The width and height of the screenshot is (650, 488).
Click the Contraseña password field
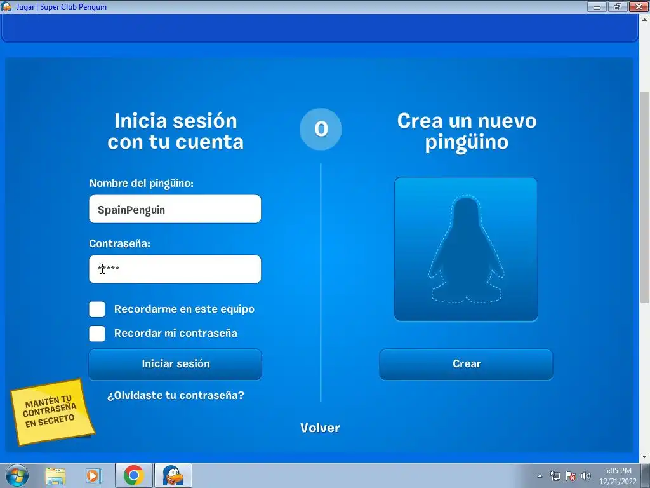(x=175, y=269)
